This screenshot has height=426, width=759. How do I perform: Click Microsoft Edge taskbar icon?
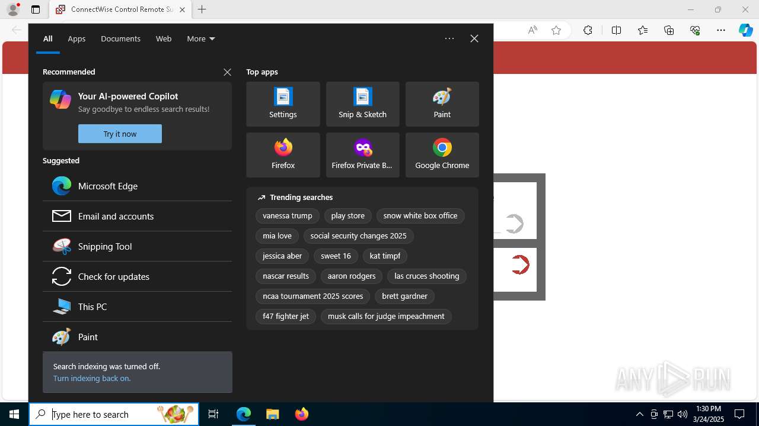click(244, 414)
